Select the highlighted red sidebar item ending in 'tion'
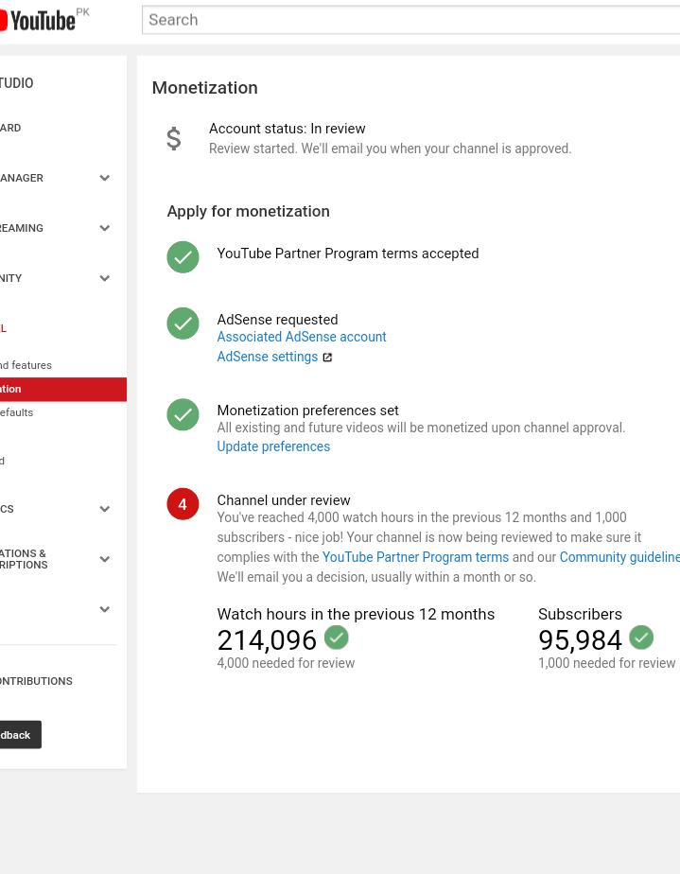 63,389
